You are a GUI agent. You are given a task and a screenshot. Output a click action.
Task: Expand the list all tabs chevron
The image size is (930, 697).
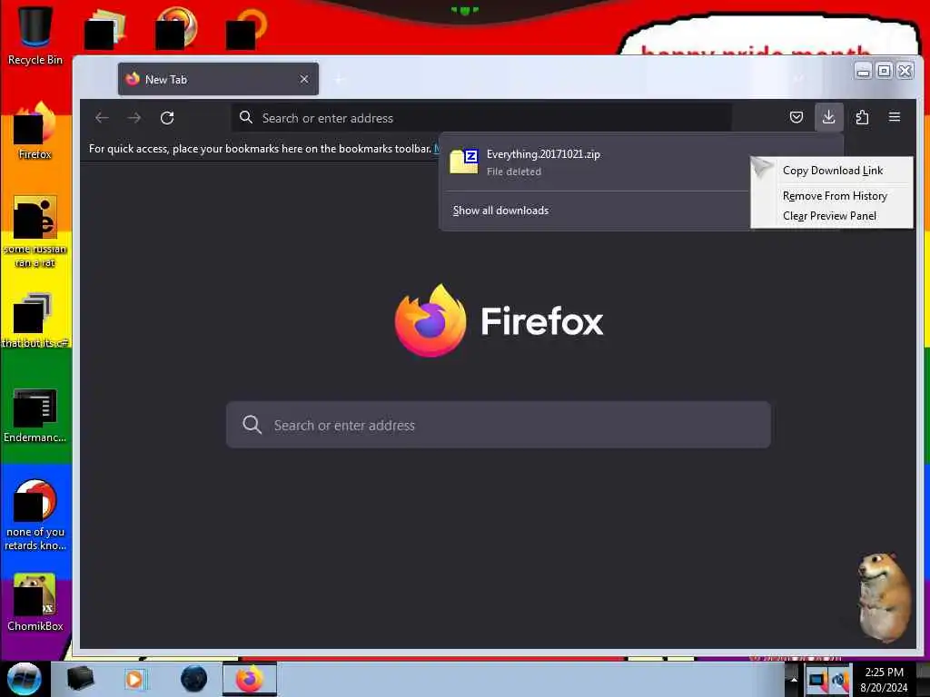click(799, 78)
